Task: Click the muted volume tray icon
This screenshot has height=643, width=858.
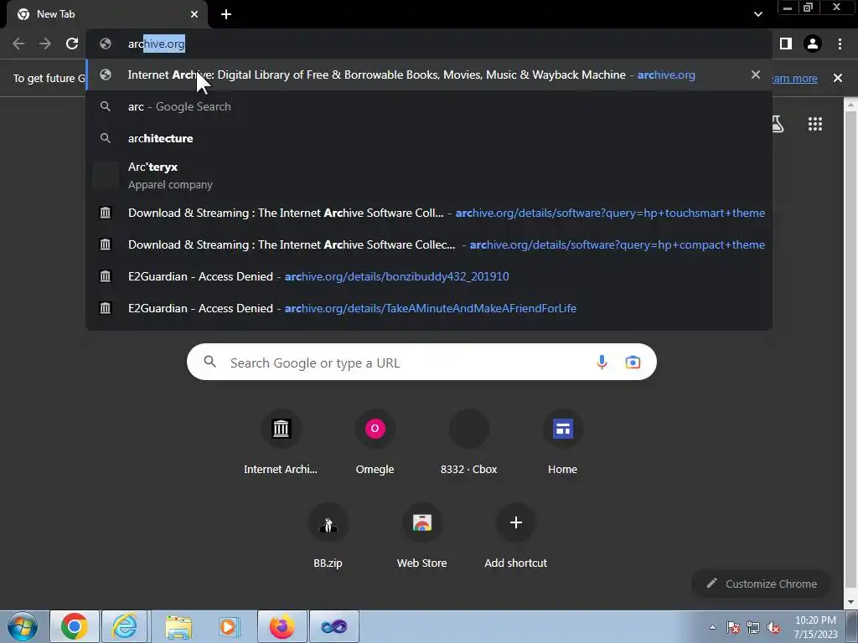Action: click(773, 628)
